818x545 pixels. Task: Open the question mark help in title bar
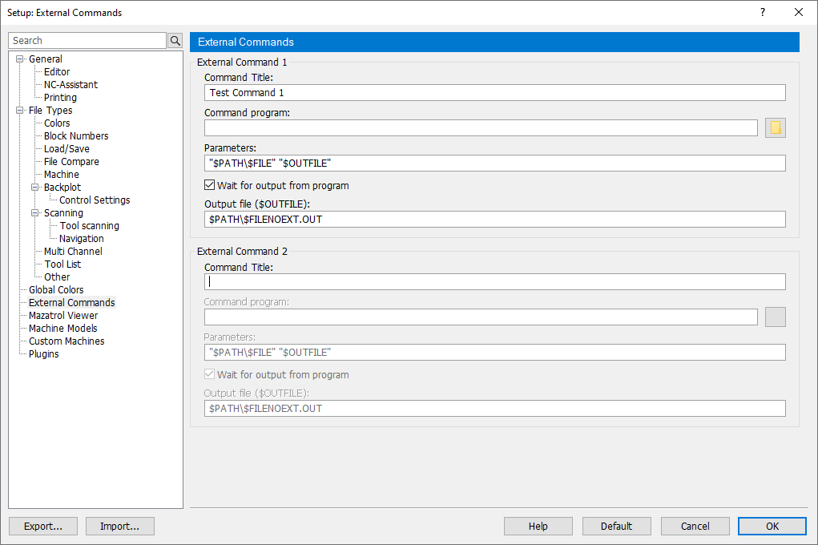tap(763, 12)
